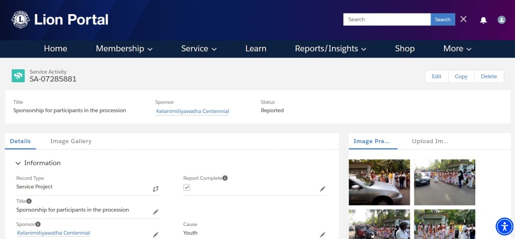Click the Copy button
This screenshot has height=239, width=515.
click(x=461, y=76)
